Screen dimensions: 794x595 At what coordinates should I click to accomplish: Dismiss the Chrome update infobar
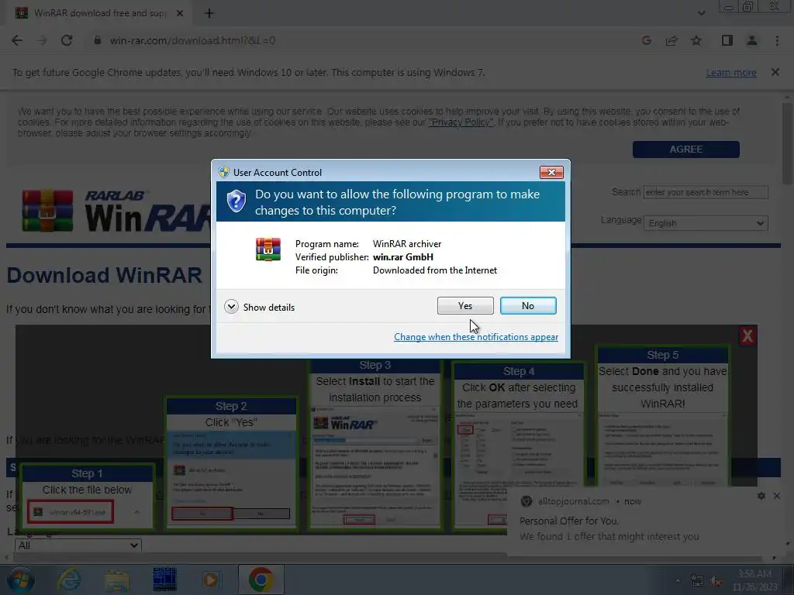coord(775,72)
